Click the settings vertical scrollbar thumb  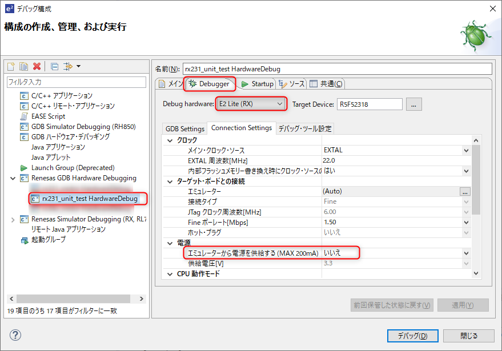476,180
